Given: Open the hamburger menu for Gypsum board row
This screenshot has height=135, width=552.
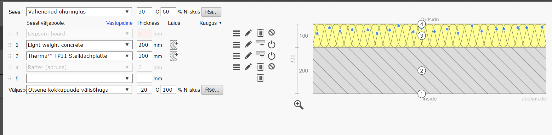Looking at the screenshot, I should [236, 33].
